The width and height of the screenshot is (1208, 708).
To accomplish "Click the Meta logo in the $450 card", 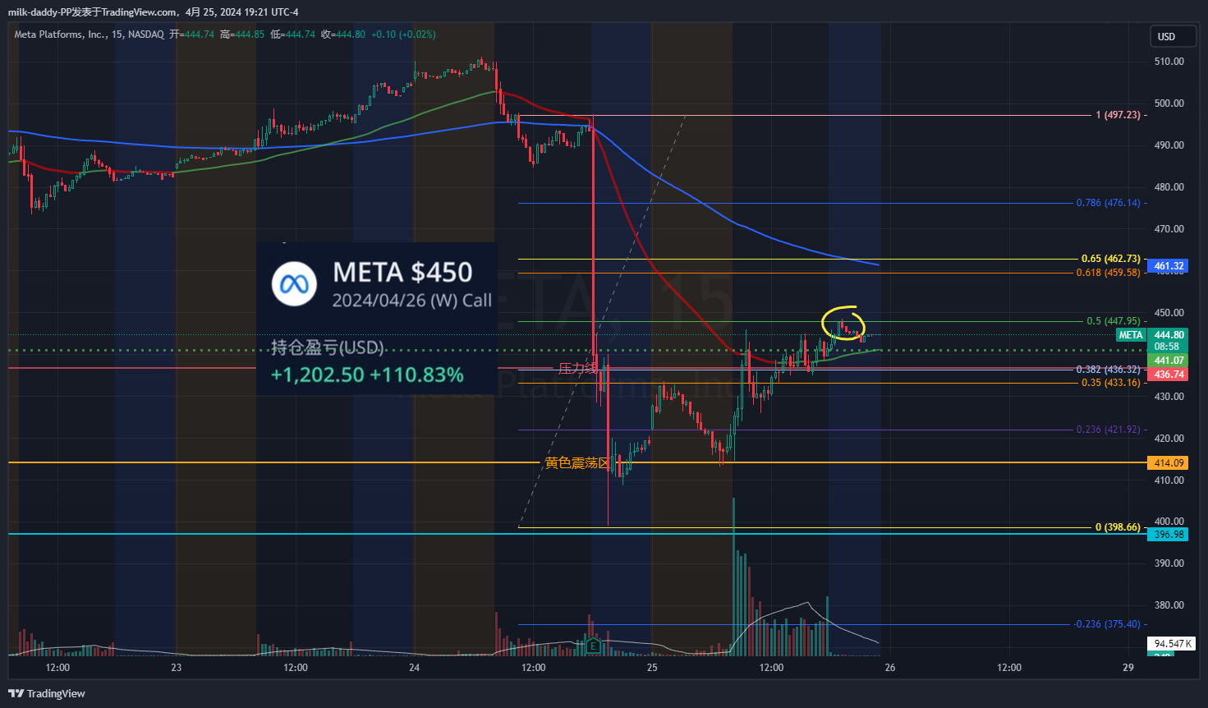I will (296, 284).
